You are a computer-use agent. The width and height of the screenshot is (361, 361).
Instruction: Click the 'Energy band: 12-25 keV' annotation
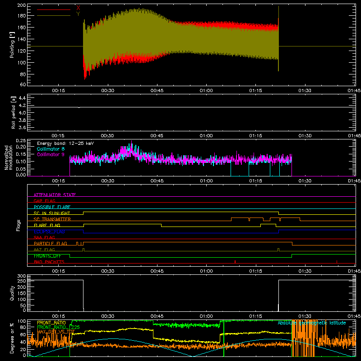click(65, 143)
